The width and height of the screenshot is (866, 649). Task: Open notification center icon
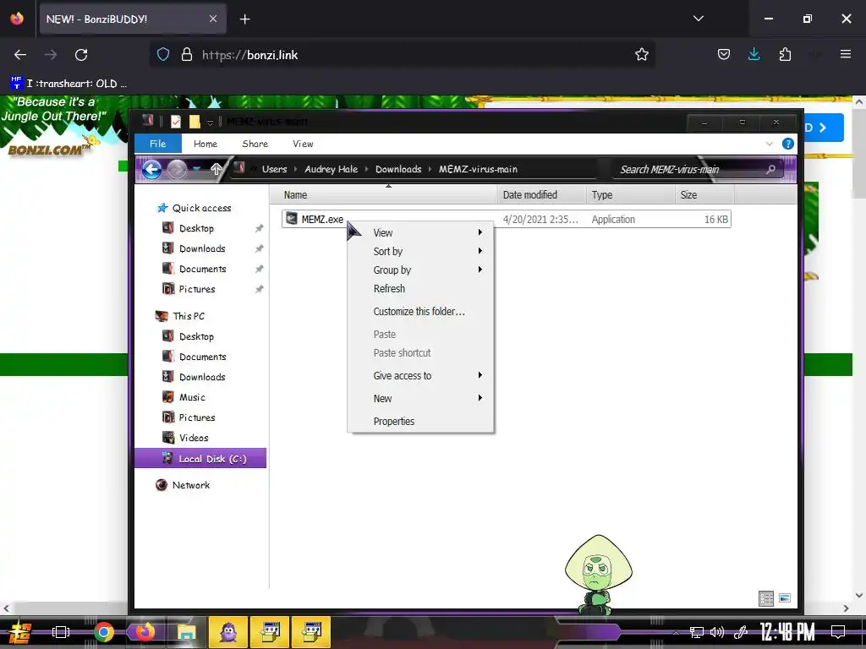point(838,632)
